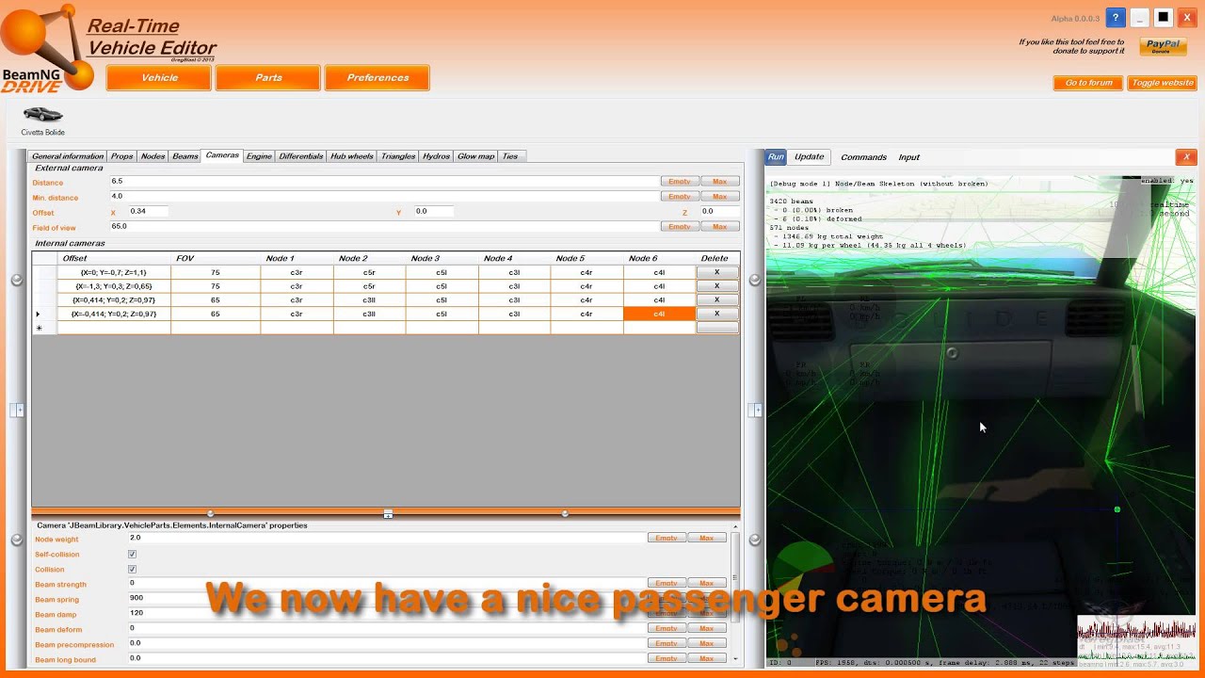Click the Max button for Distance

tap(719, 182)
